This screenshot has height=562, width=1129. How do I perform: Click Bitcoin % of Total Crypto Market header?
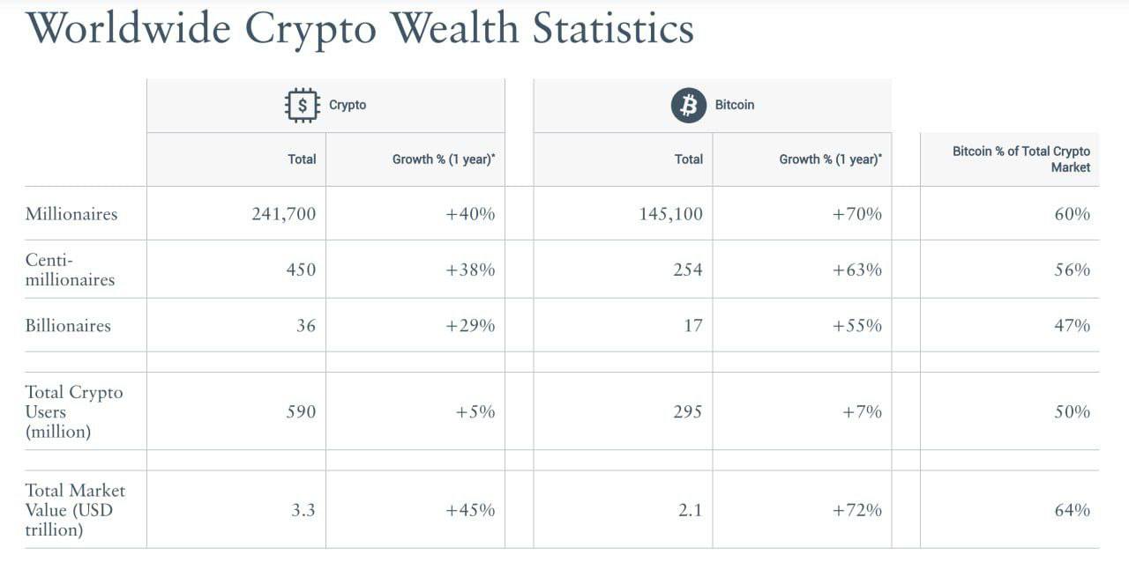tap(1021, 159)
